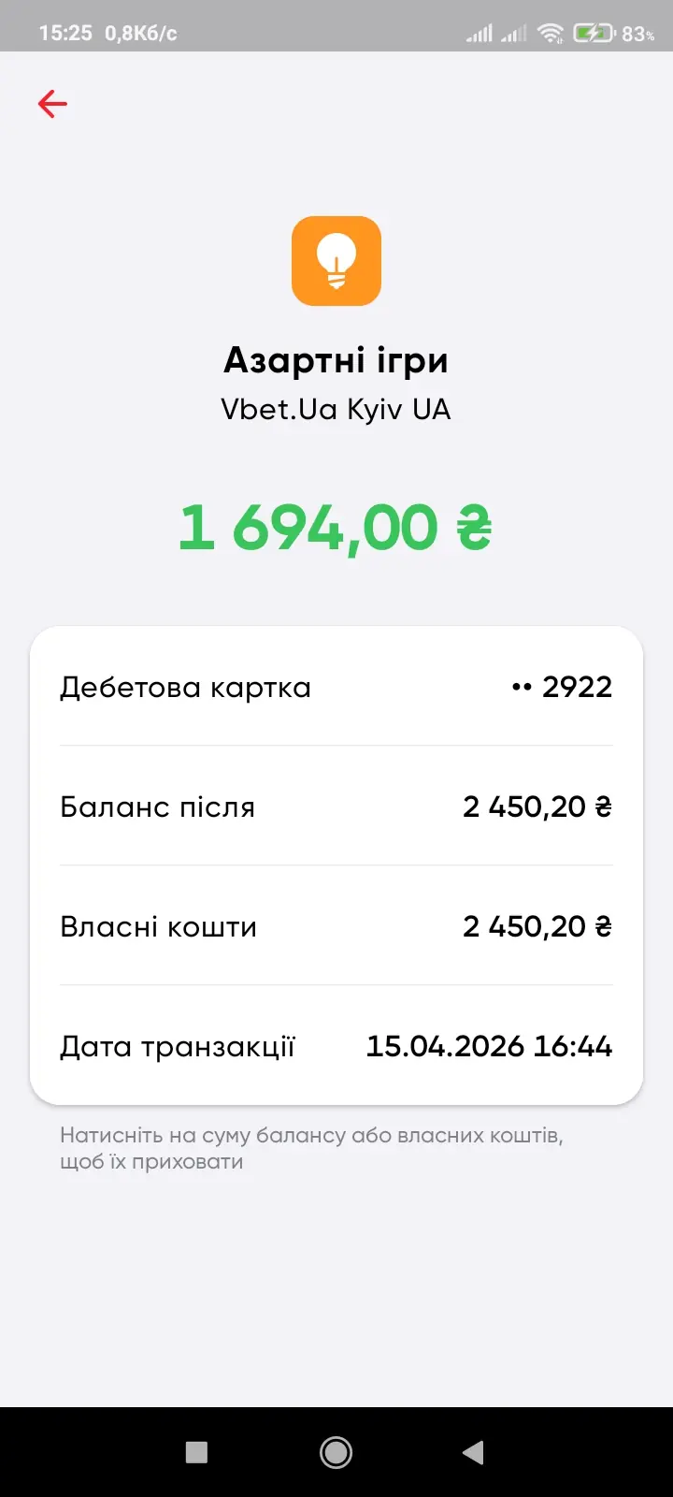Tap the Дебетова картка label

click(x=185, y=688)
